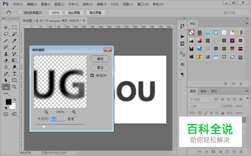The height and width of the screenshot is (156, 251).
Task: Toggle the Preview checkbox
Action: click(x=92, y=75)
